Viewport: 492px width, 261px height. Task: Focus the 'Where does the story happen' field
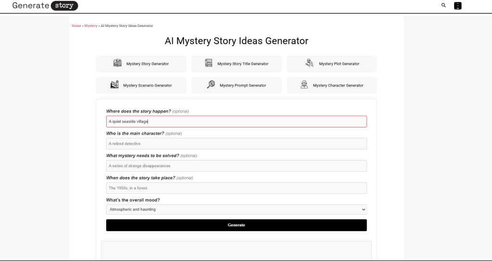236,122
